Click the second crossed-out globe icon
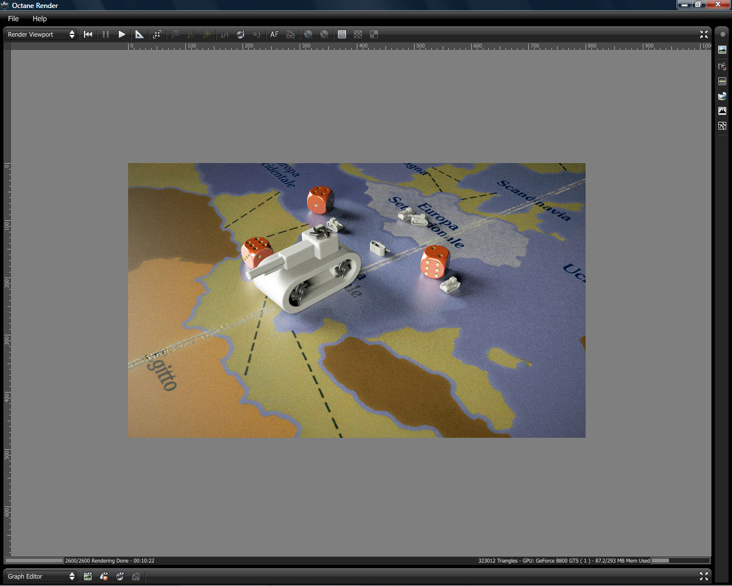The width and height of the screenshot is (732, 586). [x=324, y=34]
